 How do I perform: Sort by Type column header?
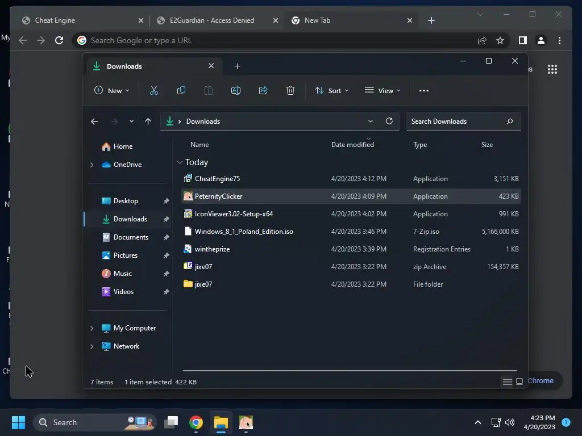pos(420,145)
